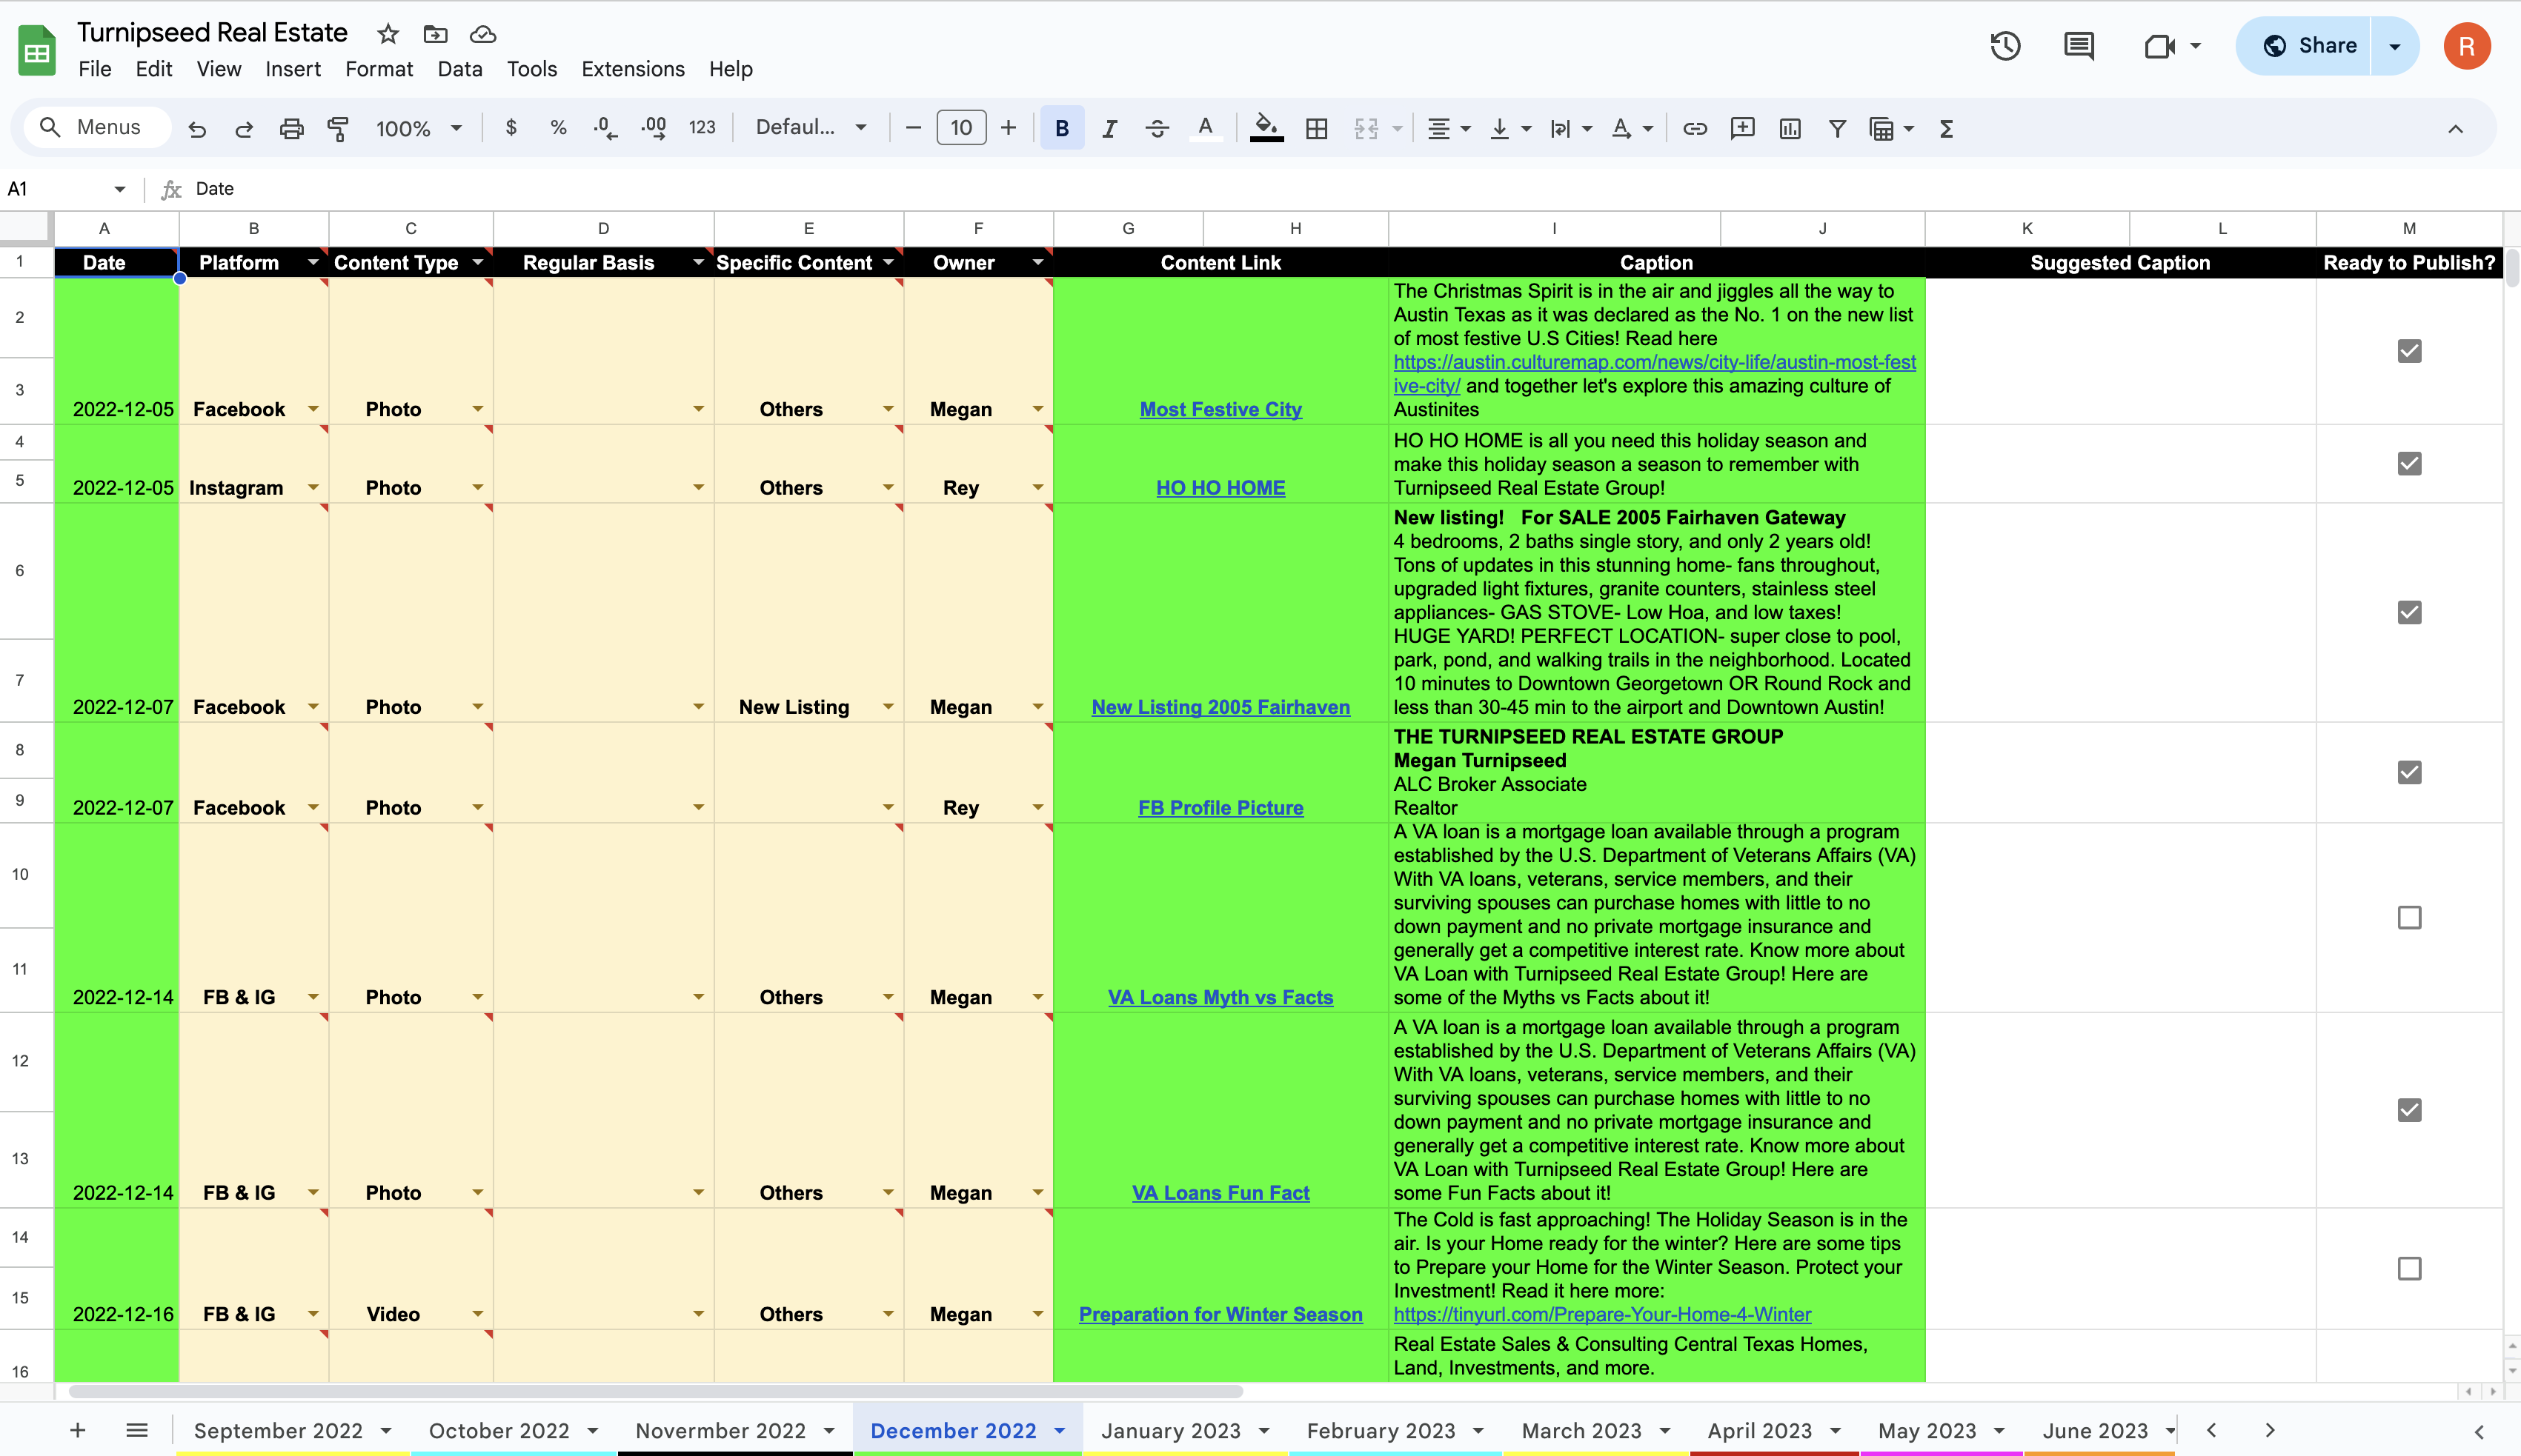Open the zoom level dropdown
Viewport: 2521px width, 1456px height.
418,128
